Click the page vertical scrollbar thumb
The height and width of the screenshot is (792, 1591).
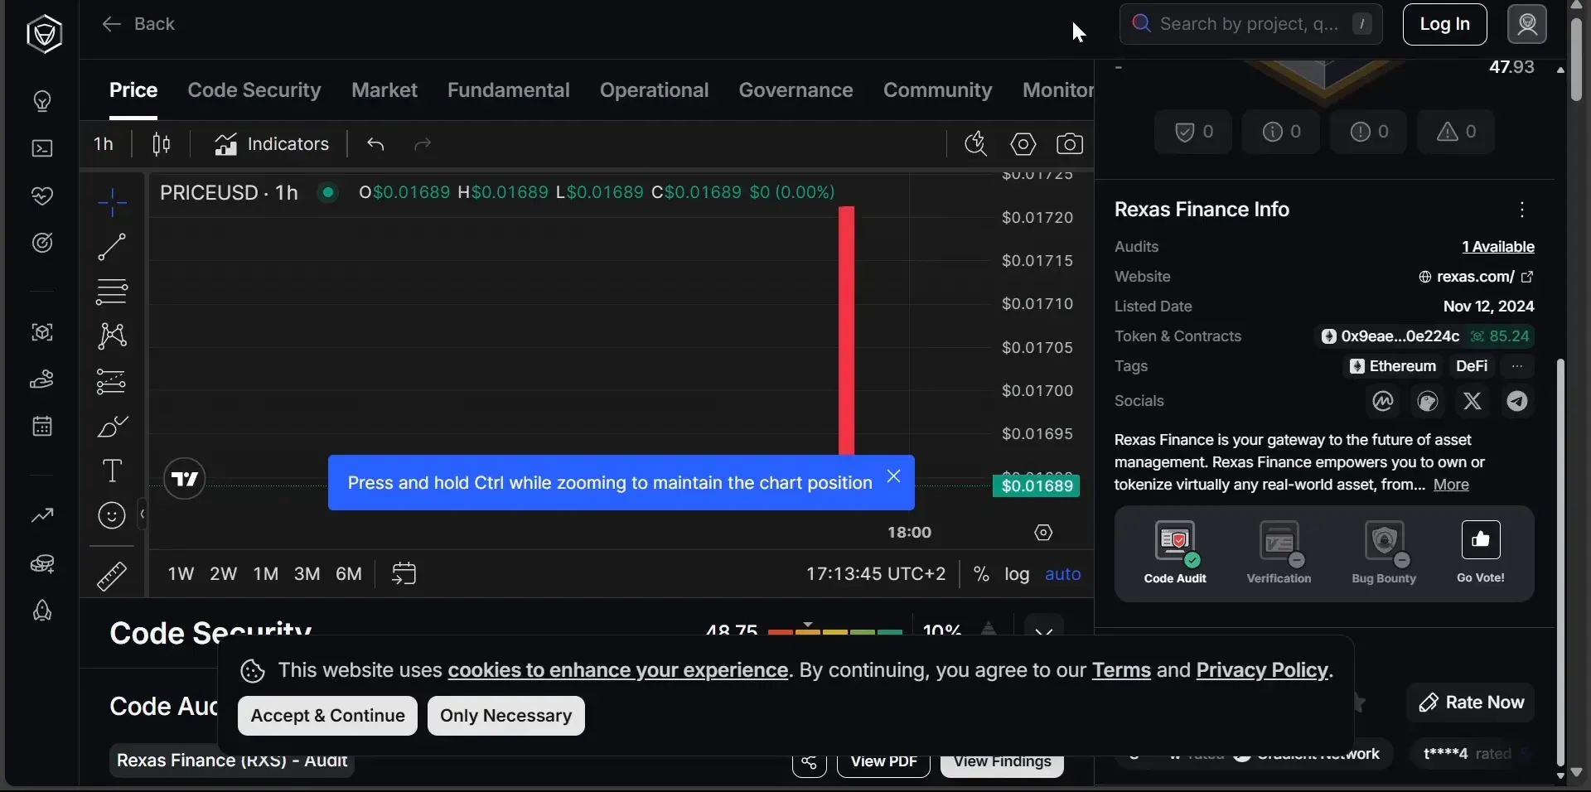tap(1577, 58)
